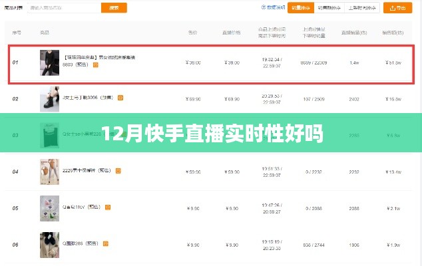Screen dimensions: 422x266
Task: Click the ¥16.8w sales amount in row 02
Action: coord(393,99)
